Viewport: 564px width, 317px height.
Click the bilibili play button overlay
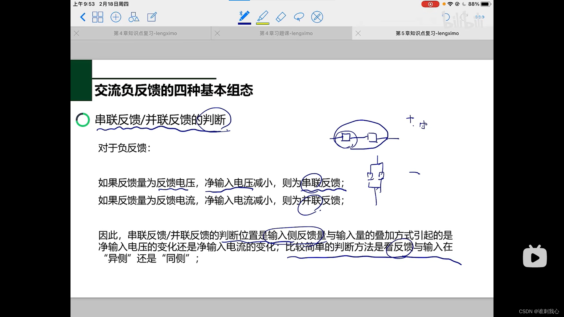pyautogui.click(x=535, y=257)
